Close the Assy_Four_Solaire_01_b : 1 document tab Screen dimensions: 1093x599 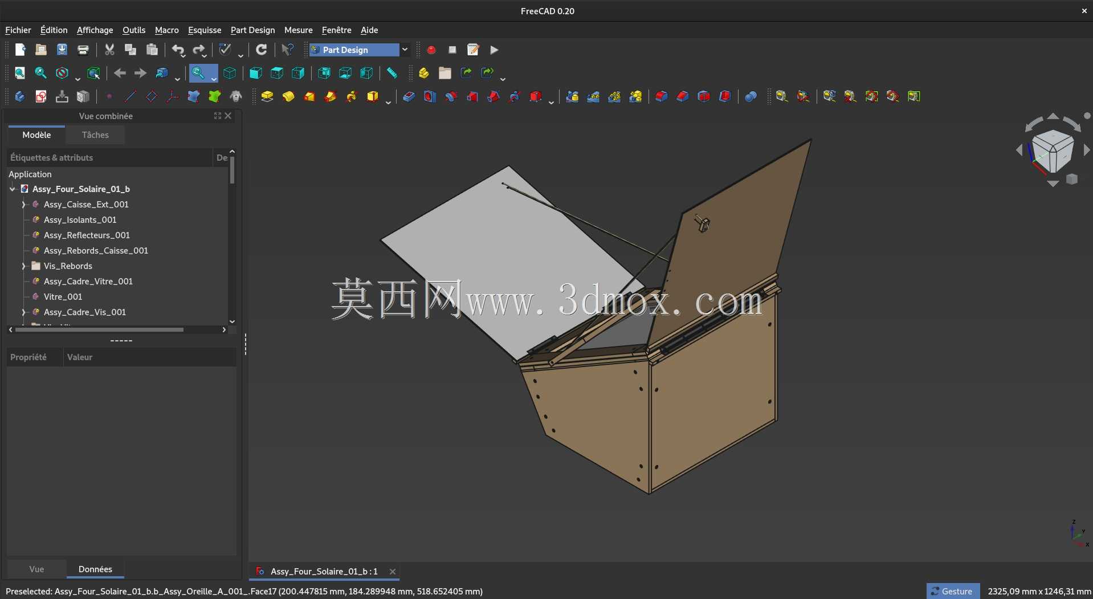pyautogui.click(x=393, y=571)
